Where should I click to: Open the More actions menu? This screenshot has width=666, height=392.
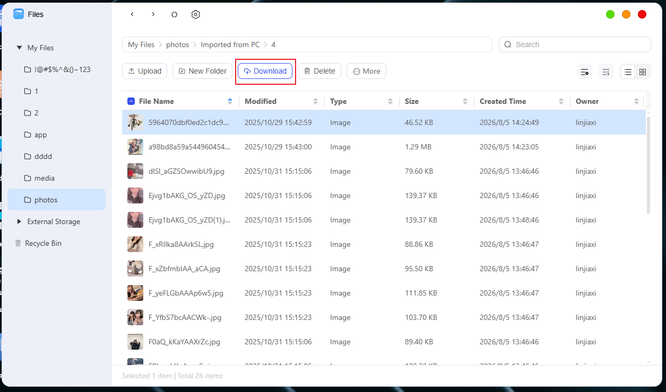tap(366, 71)
